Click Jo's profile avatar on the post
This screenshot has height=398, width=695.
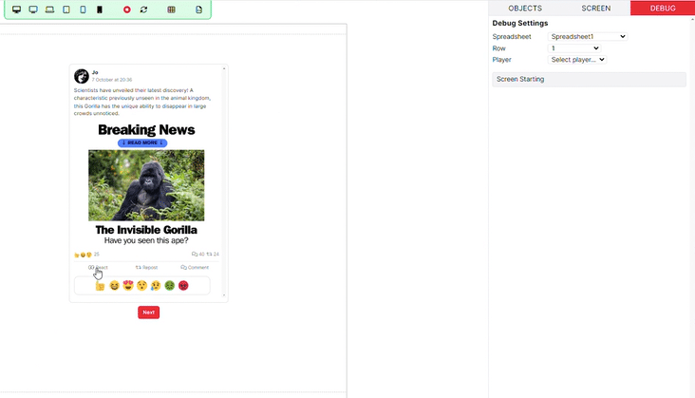tap(82, 76)
